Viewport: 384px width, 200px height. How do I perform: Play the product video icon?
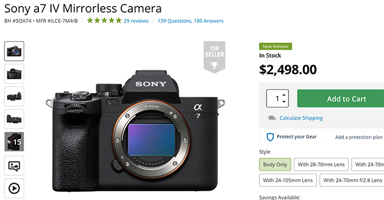14,188
